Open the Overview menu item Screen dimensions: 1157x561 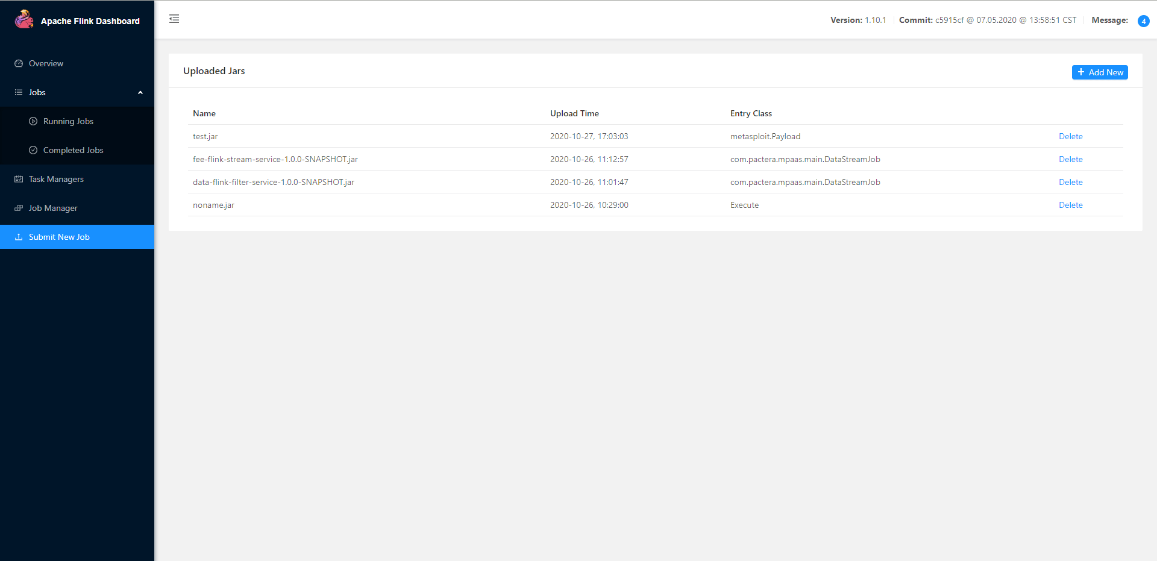click(46, 63)
